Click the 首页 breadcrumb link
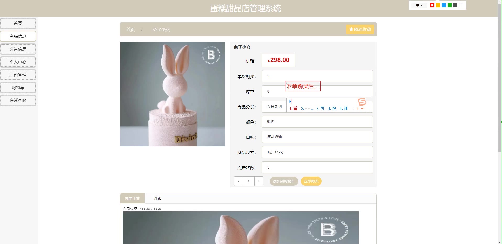This screenshot has height=244, width=502. click(130, 30)
